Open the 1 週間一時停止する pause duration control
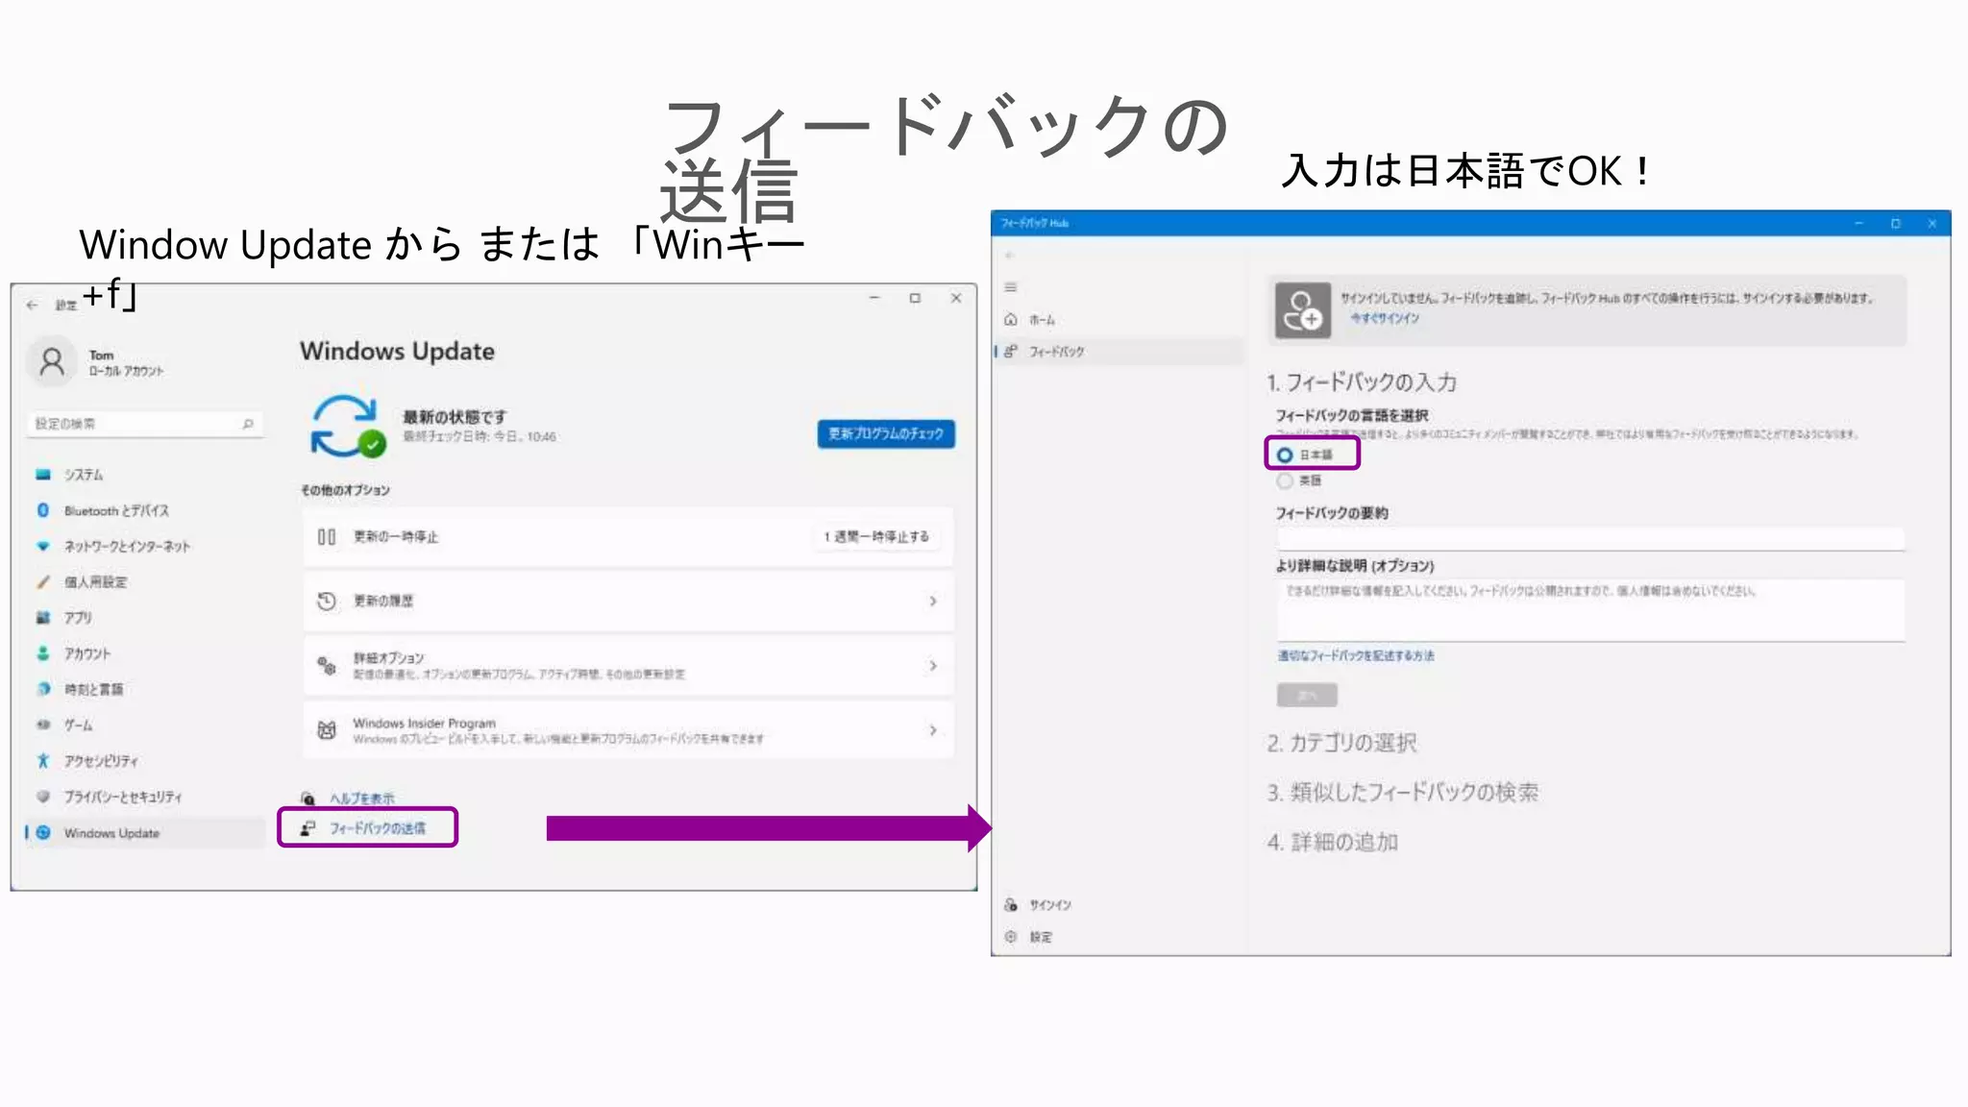The height and width of the screenshot is (1107, 1968). click(x=876, y=537)
